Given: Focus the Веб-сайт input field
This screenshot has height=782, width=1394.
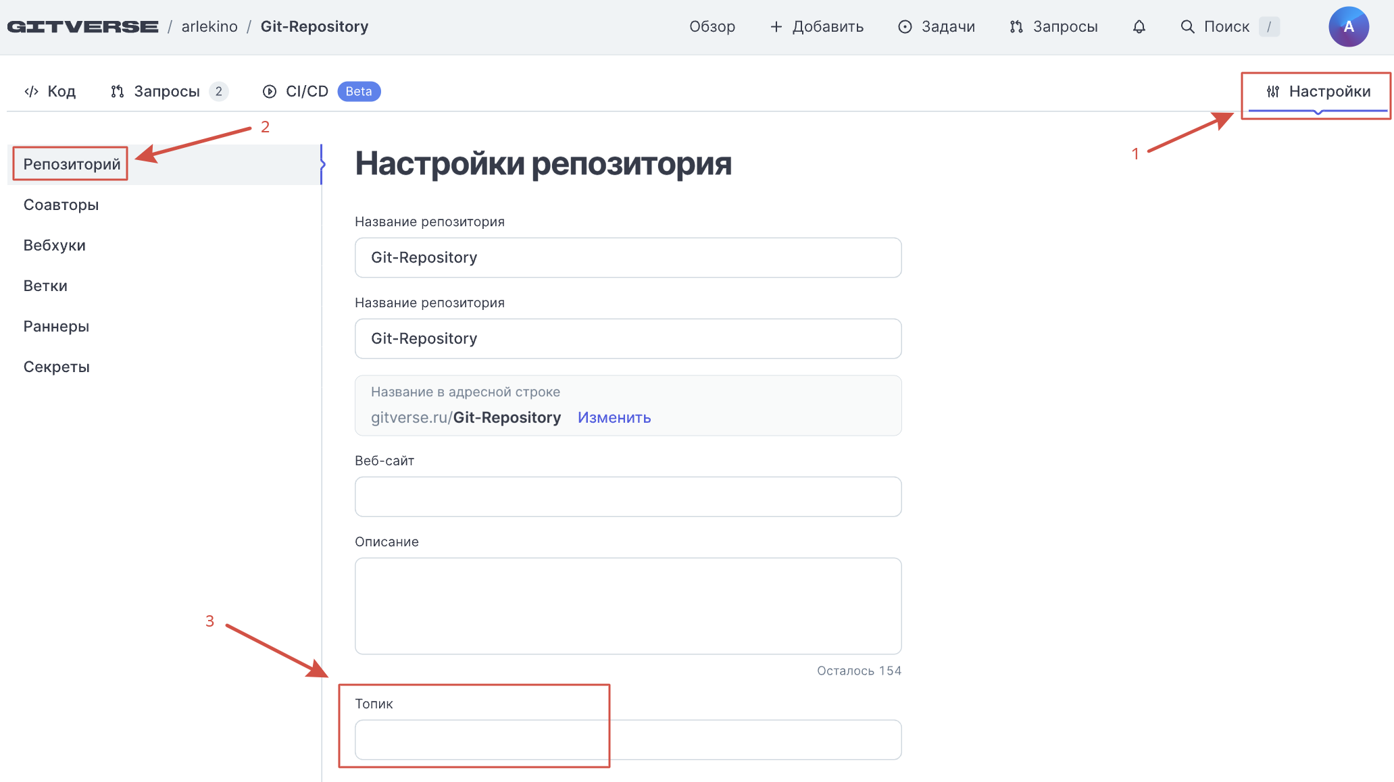Looking at the screenshot, I should point(628,496).
